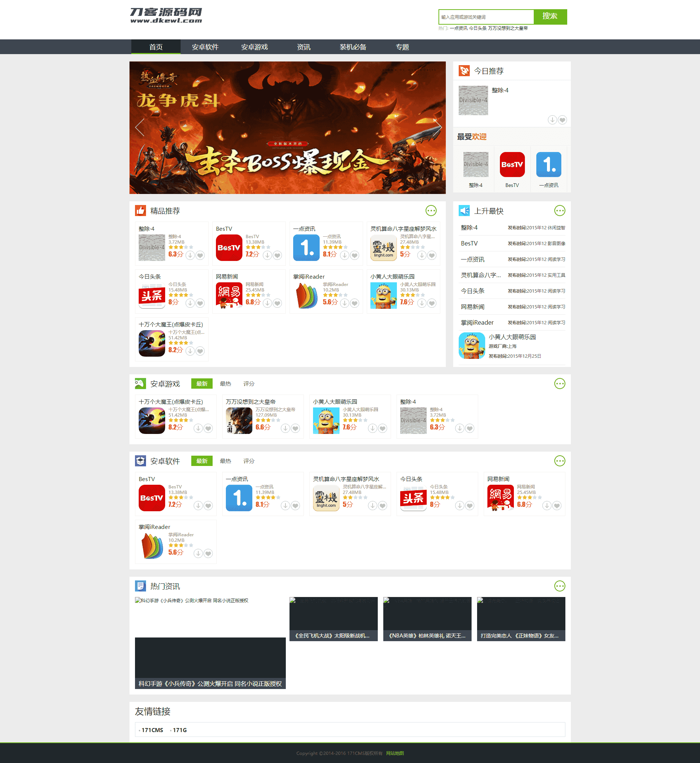Focus the app keyword search field

[x=486, y=17]
